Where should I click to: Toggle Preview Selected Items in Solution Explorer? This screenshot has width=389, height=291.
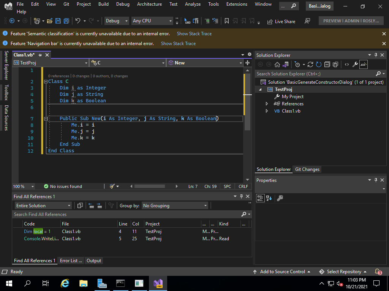(x=364, y=64)
